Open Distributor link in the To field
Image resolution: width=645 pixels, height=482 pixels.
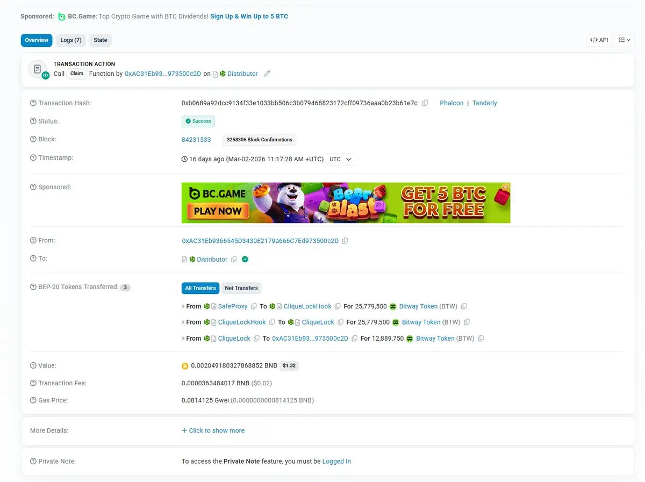[212, 260]
